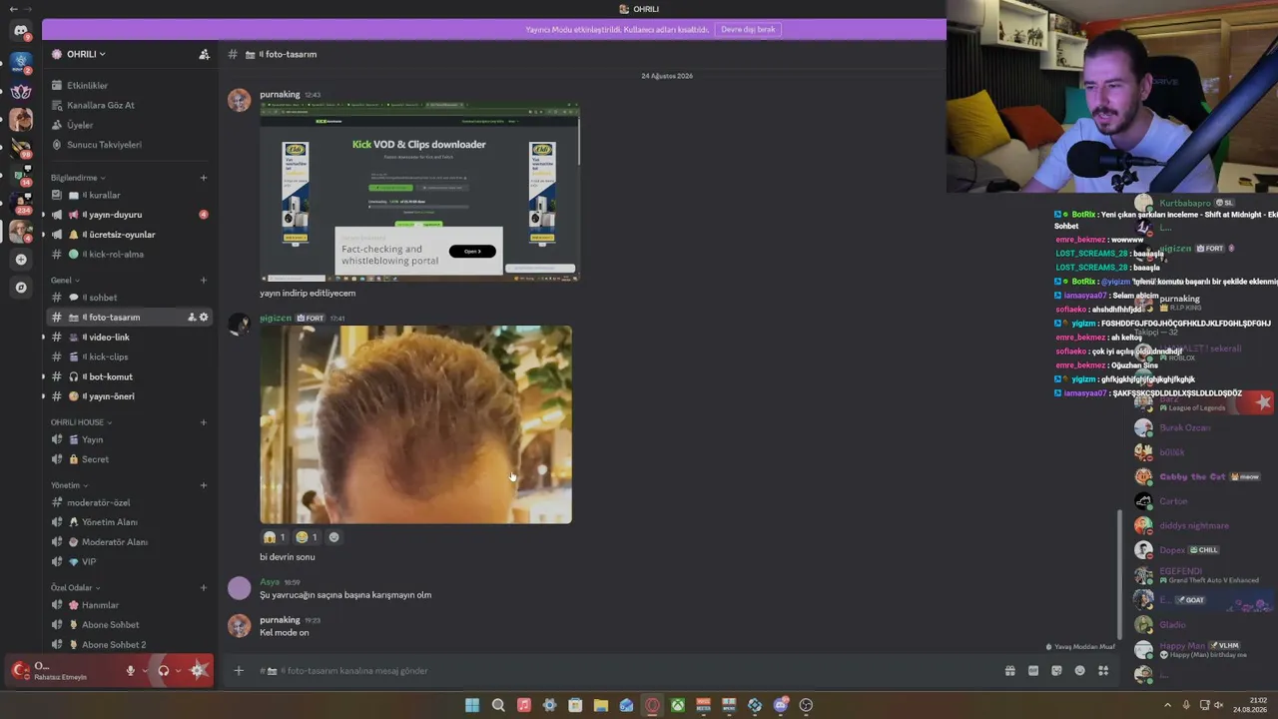
Task: Switch to yayın-duyuru channel
Action: (x=129, y=215)
